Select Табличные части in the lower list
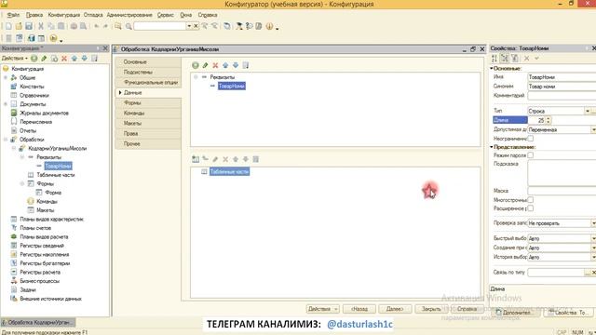Image resolution: width=596 pixels, height=335 pixels. point(229,171)
